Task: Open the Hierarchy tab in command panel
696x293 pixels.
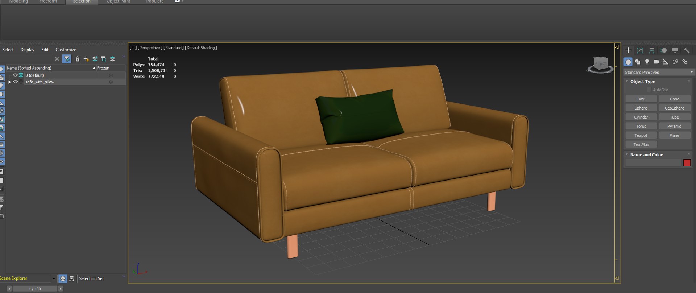Action: [x=652, y=50]
